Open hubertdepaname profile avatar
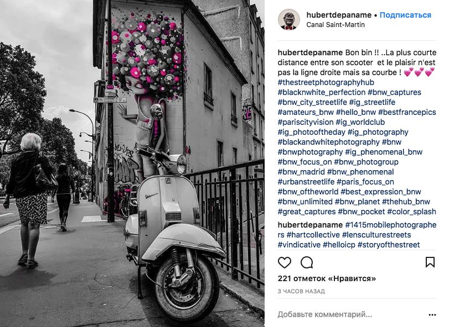The height and width of the screenshot is (327, 449). (288, 19)
